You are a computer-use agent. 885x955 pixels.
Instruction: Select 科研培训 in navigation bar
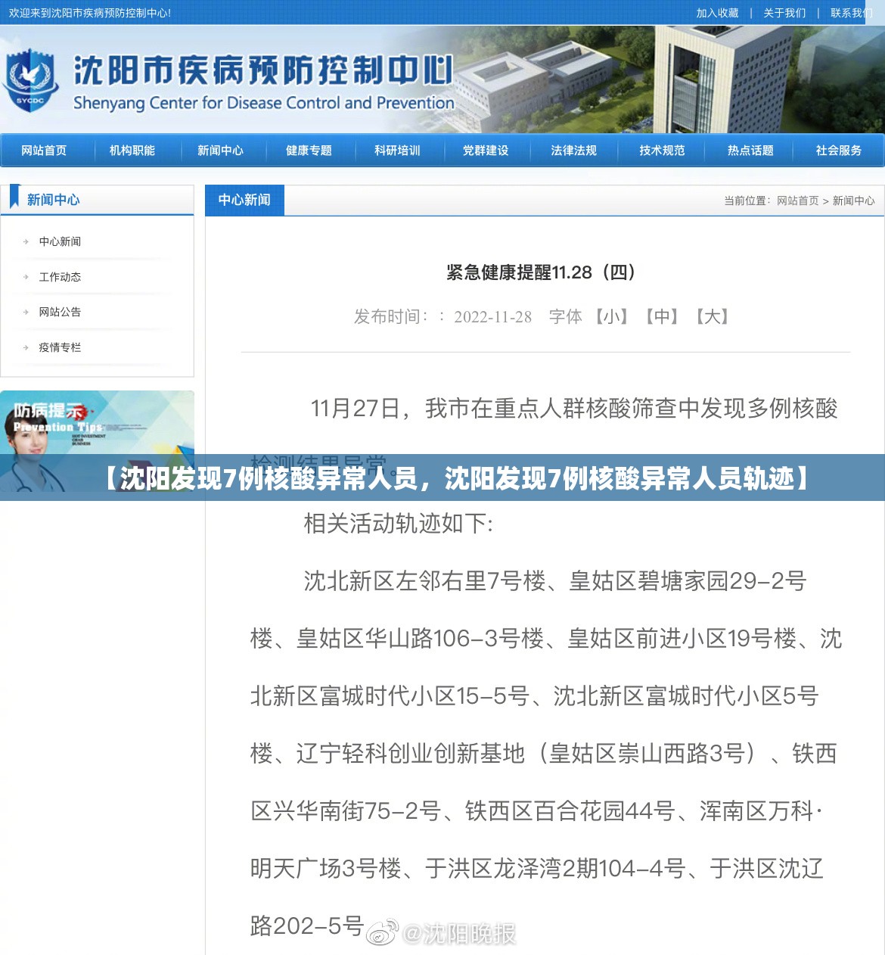(397, 151)
